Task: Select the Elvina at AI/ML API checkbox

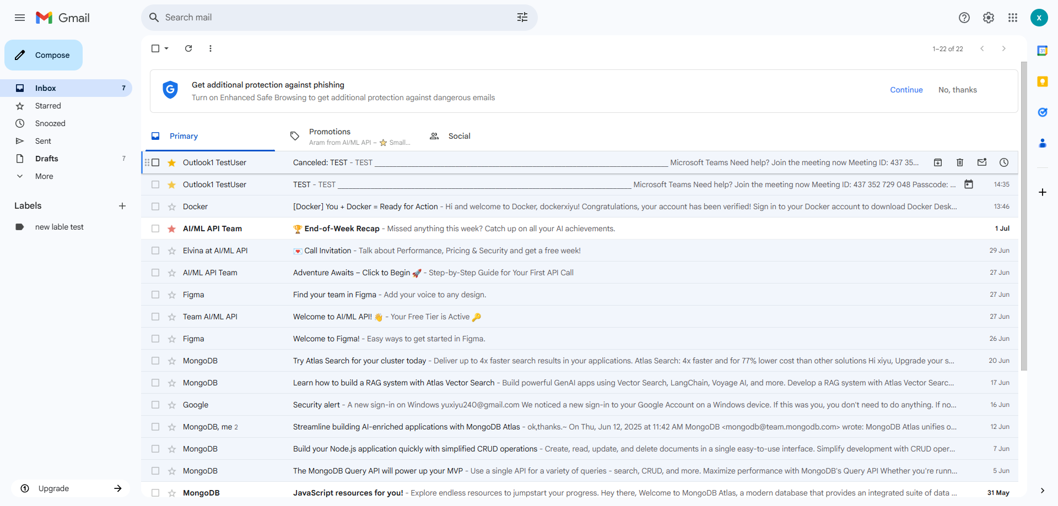Action: (155, 251)
